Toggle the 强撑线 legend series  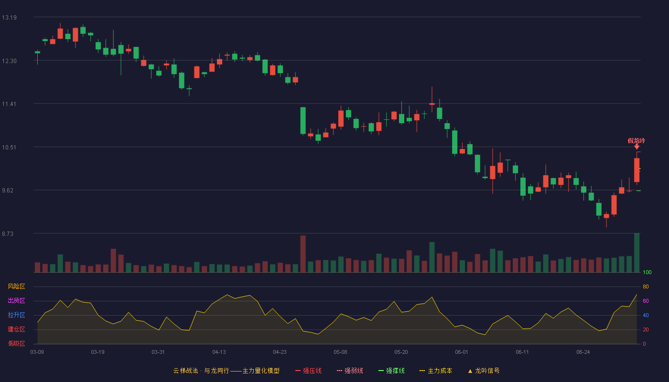391,371
